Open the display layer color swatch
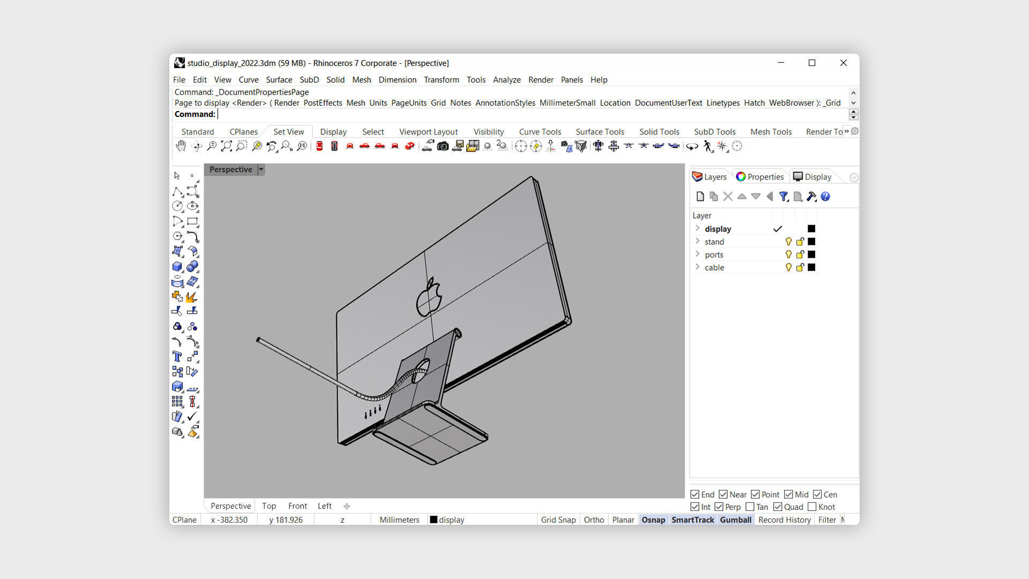Viewport: 1029px width, 579px height. click(x=811, y=229)
